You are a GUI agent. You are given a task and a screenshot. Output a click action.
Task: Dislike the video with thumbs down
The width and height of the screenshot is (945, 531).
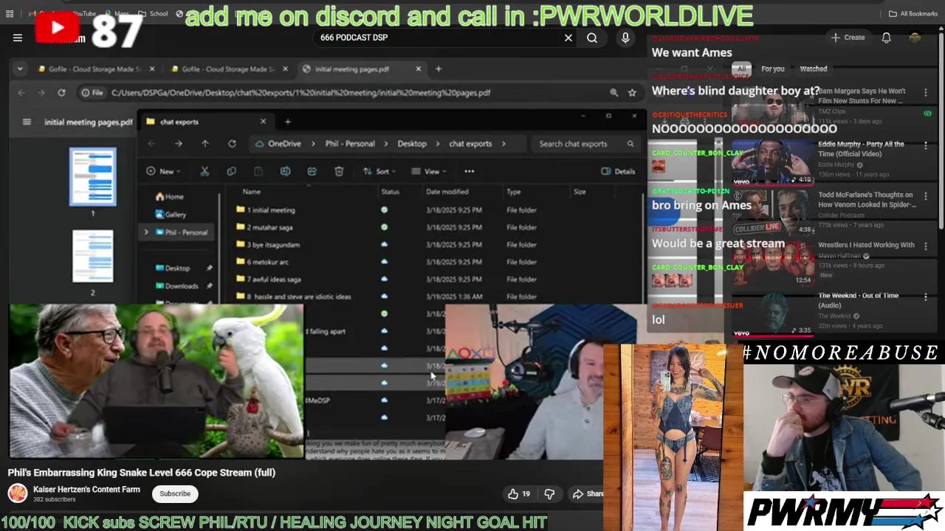(x=549, y=494)
